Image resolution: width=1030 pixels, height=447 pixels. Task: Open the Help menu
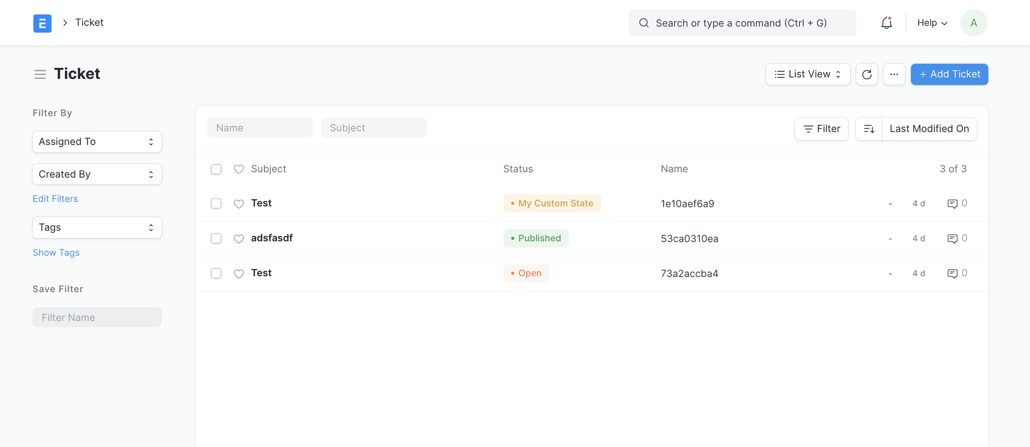(x=932, y=23)
